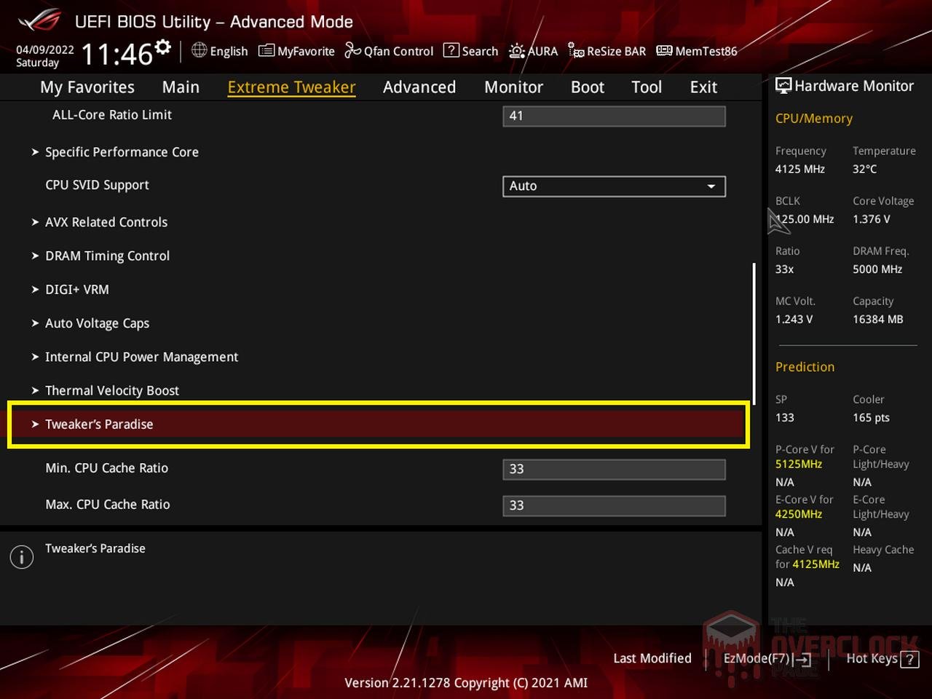Open the Hardware Monitor panel
The width and height of the screenshot is (932, 699).
pyautogui.click(x=845, y=85)
